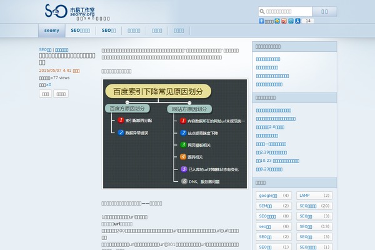The width and height of the screenshot is (375, 250).
Task: Click the share count showing 14
Action: click(x=309, y=21)
